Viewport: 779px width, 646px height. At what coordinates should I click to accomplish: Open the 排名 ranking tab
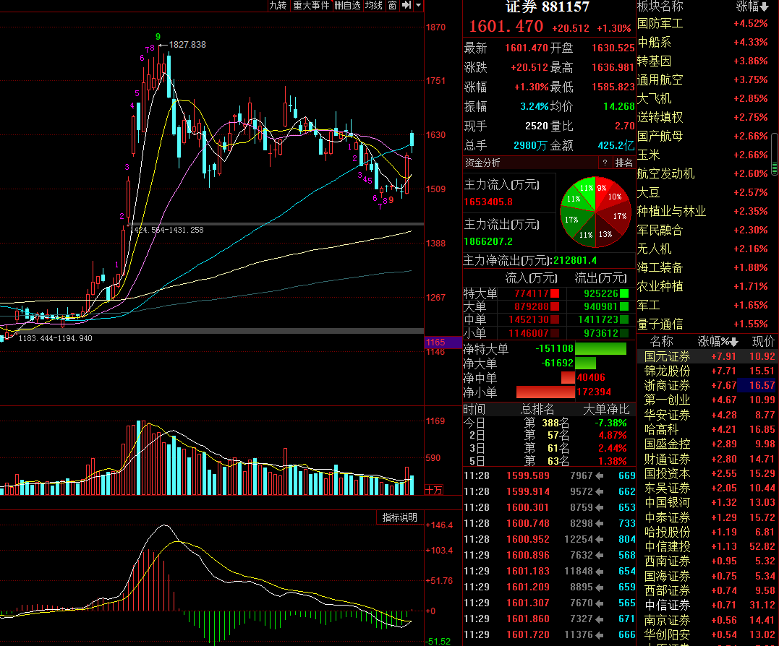(623, 163)
